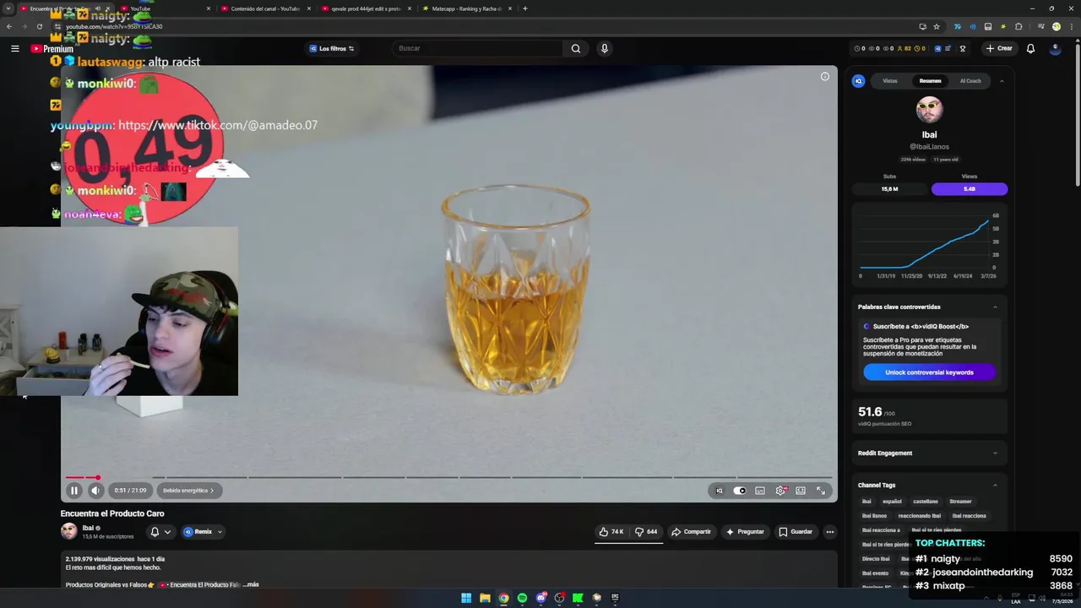This screenshot has width=1081, height=608.
Task: Open 'Los filtros' dropdown
Action: [x=331, y=48]
